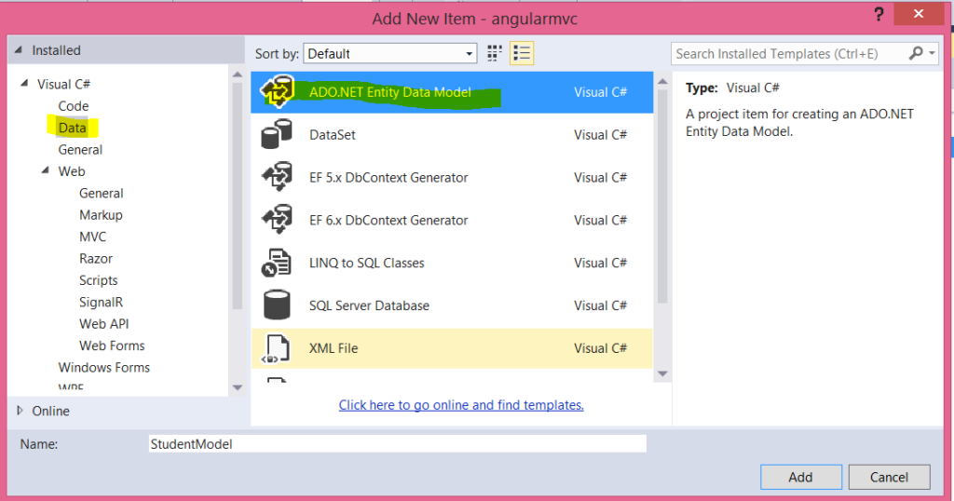Switch to medium icons list view
954x501 pixels.
tap(522, 54)
